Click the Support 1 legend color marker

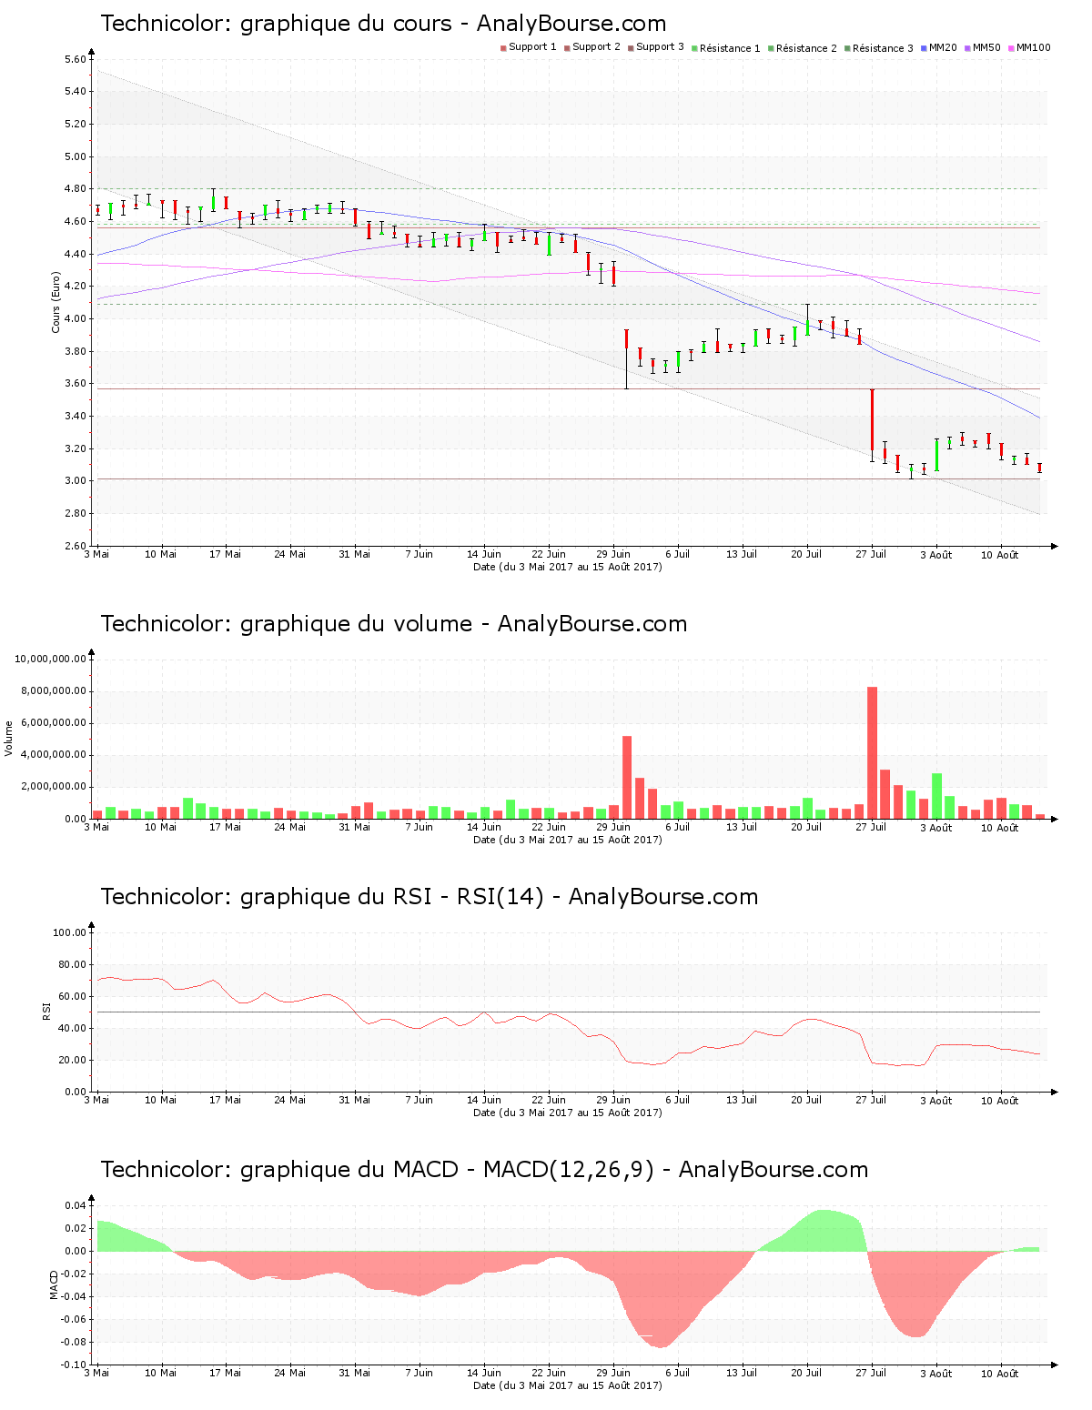(x=503, y=47)
